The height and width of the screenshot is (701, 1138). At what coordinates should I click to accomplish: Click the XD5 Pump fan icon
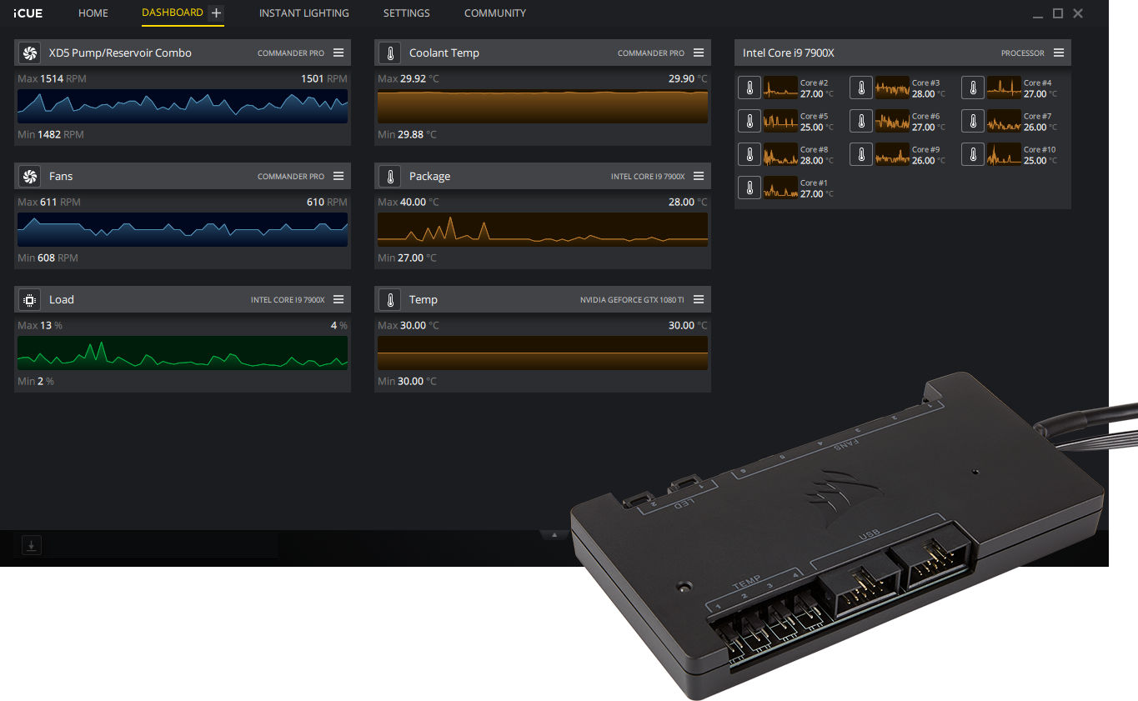[29, 53]
